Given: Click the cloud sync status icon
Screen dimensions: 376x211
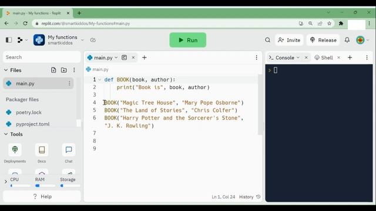Looking at the screenshot, I should click(93, 40).
